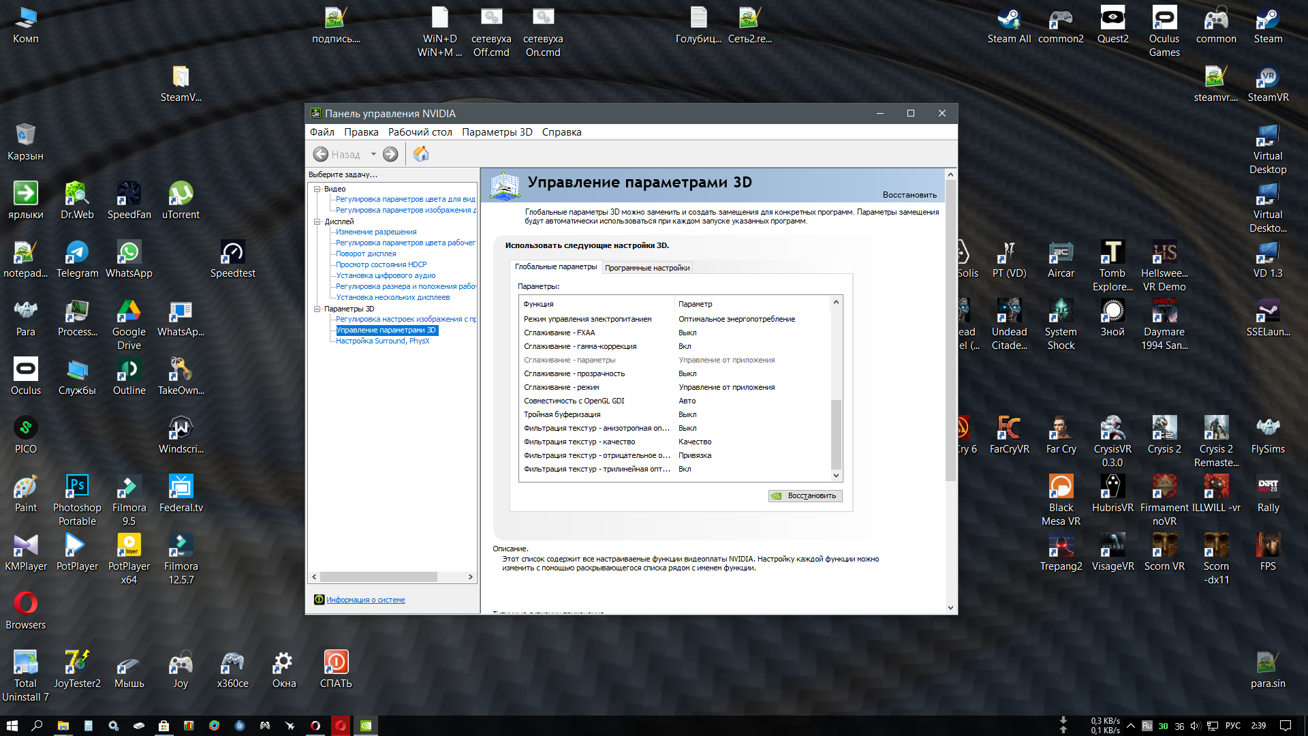Collapse the Видео tree node

click(x=317, y=189)
